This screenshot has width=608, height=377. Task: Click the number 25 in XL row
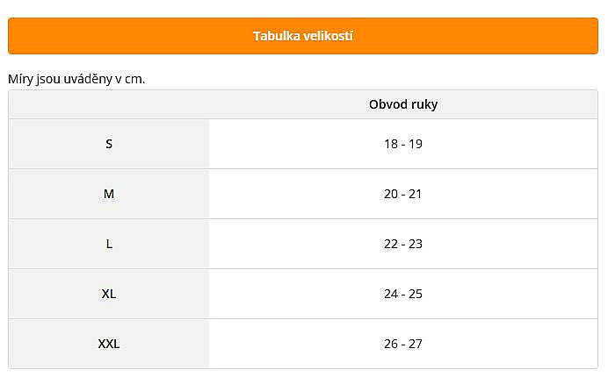pyautogui.click(x=416, y=294)
